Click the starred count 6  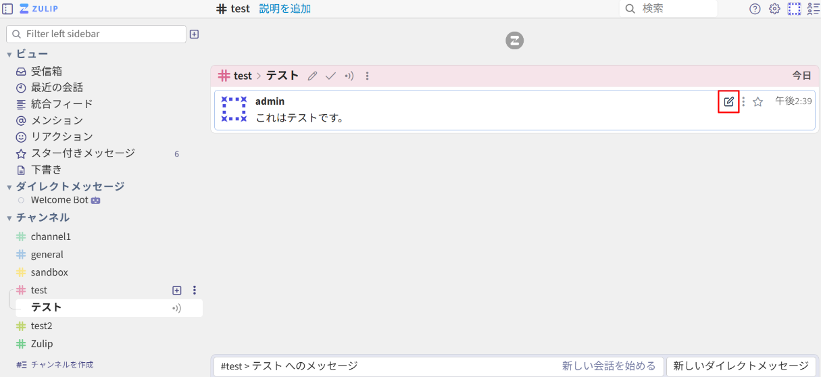(177, 154)
